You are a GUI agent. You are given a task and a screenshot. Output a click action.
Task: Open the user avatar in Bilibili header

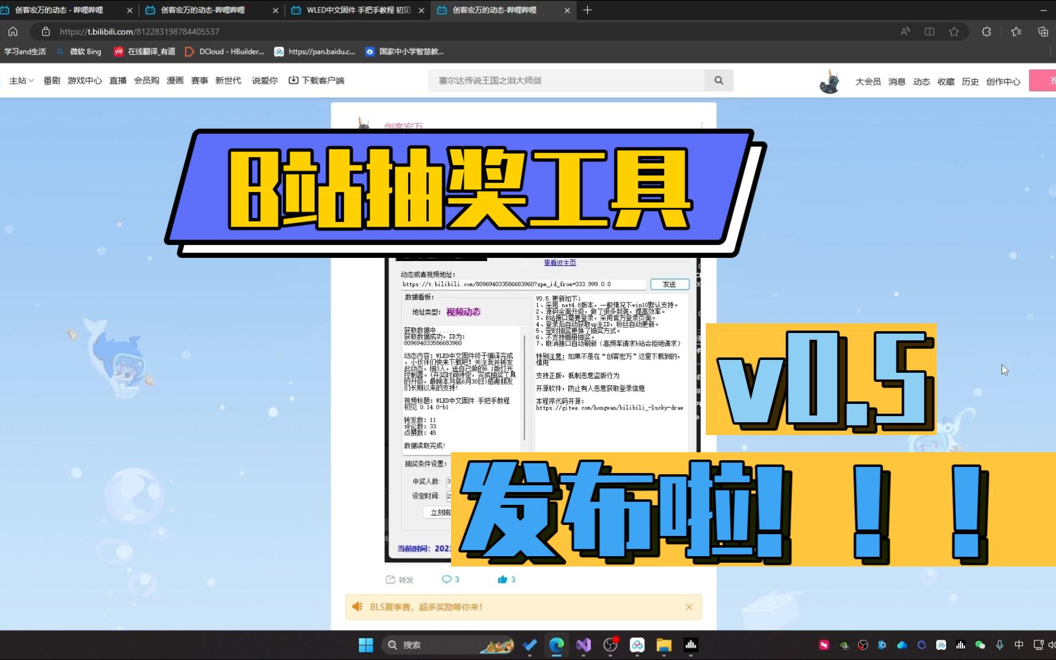click(829, 81)
